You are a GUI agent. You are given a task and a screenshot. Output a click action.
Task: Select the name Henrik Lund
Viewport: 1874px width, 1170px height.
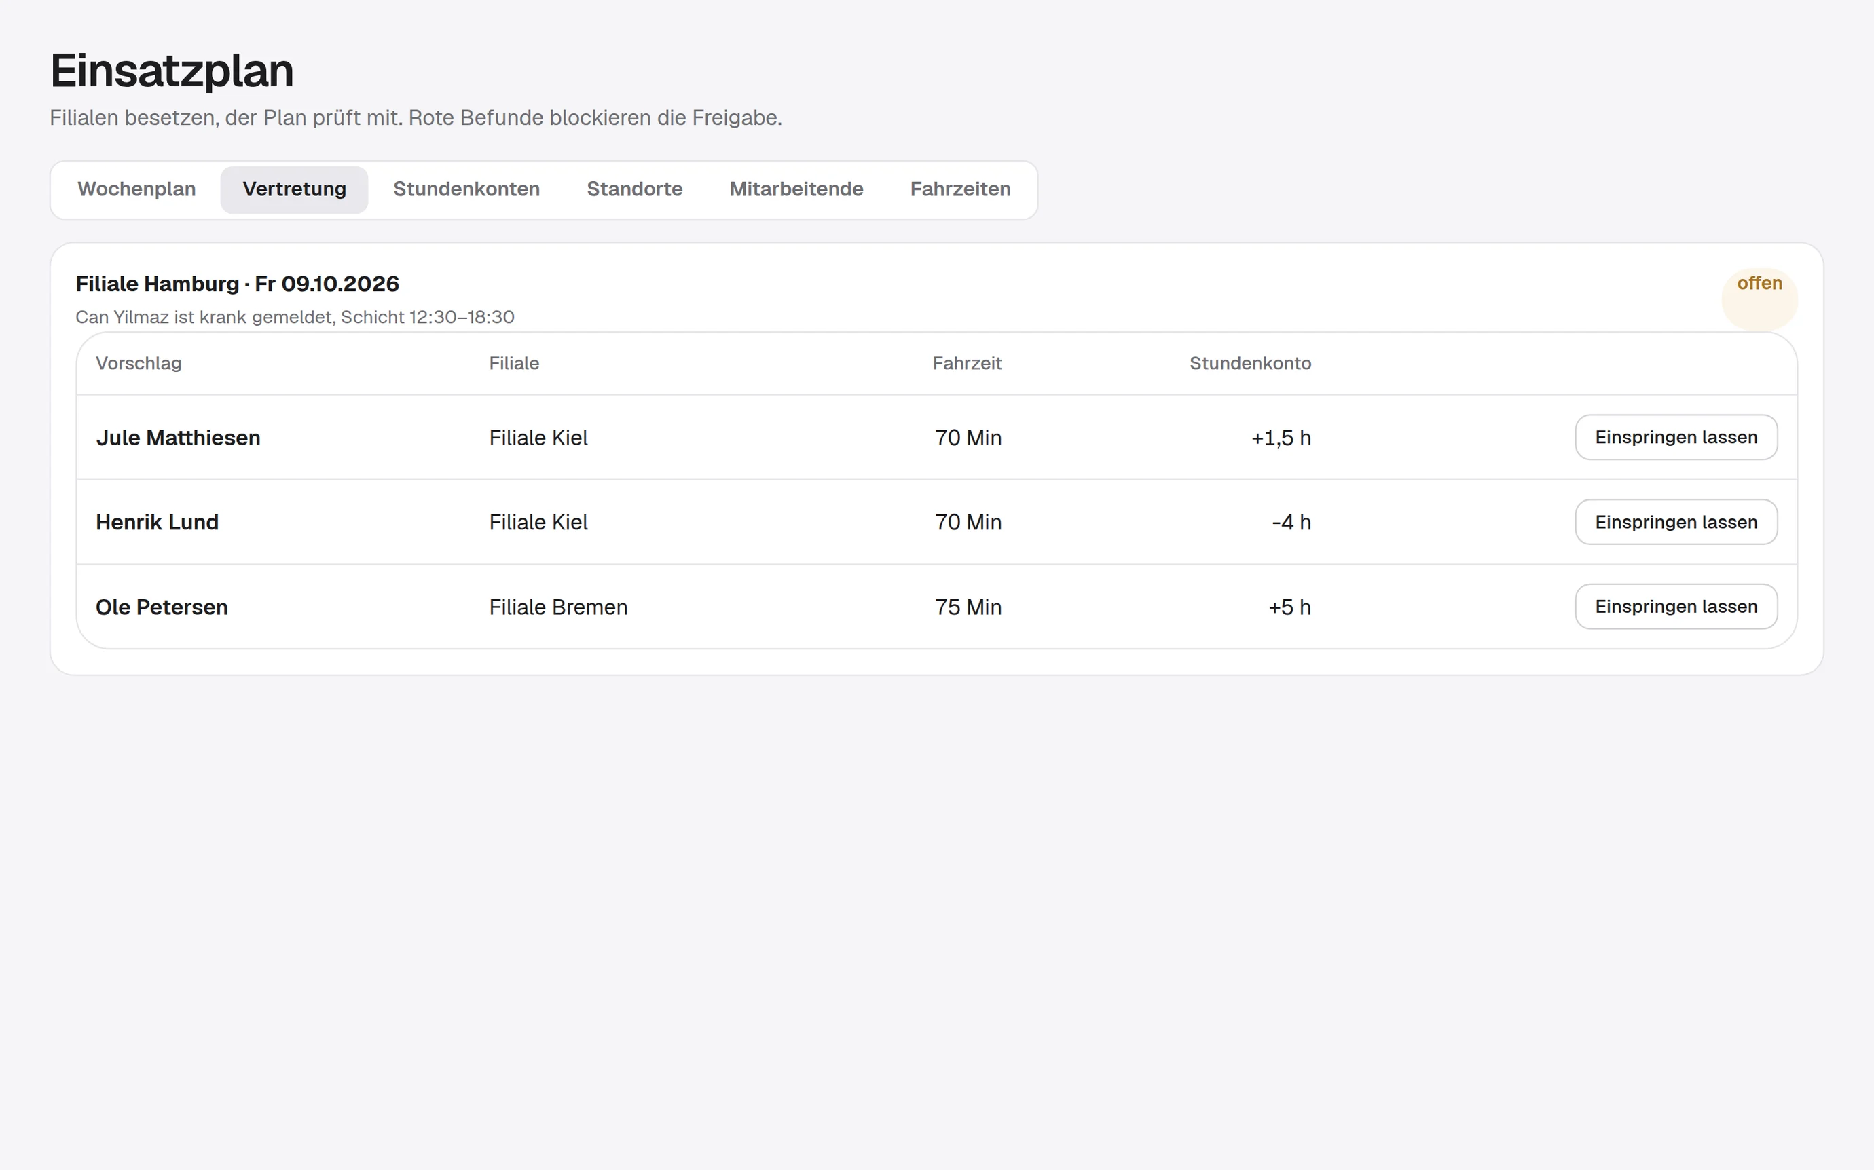157,523
